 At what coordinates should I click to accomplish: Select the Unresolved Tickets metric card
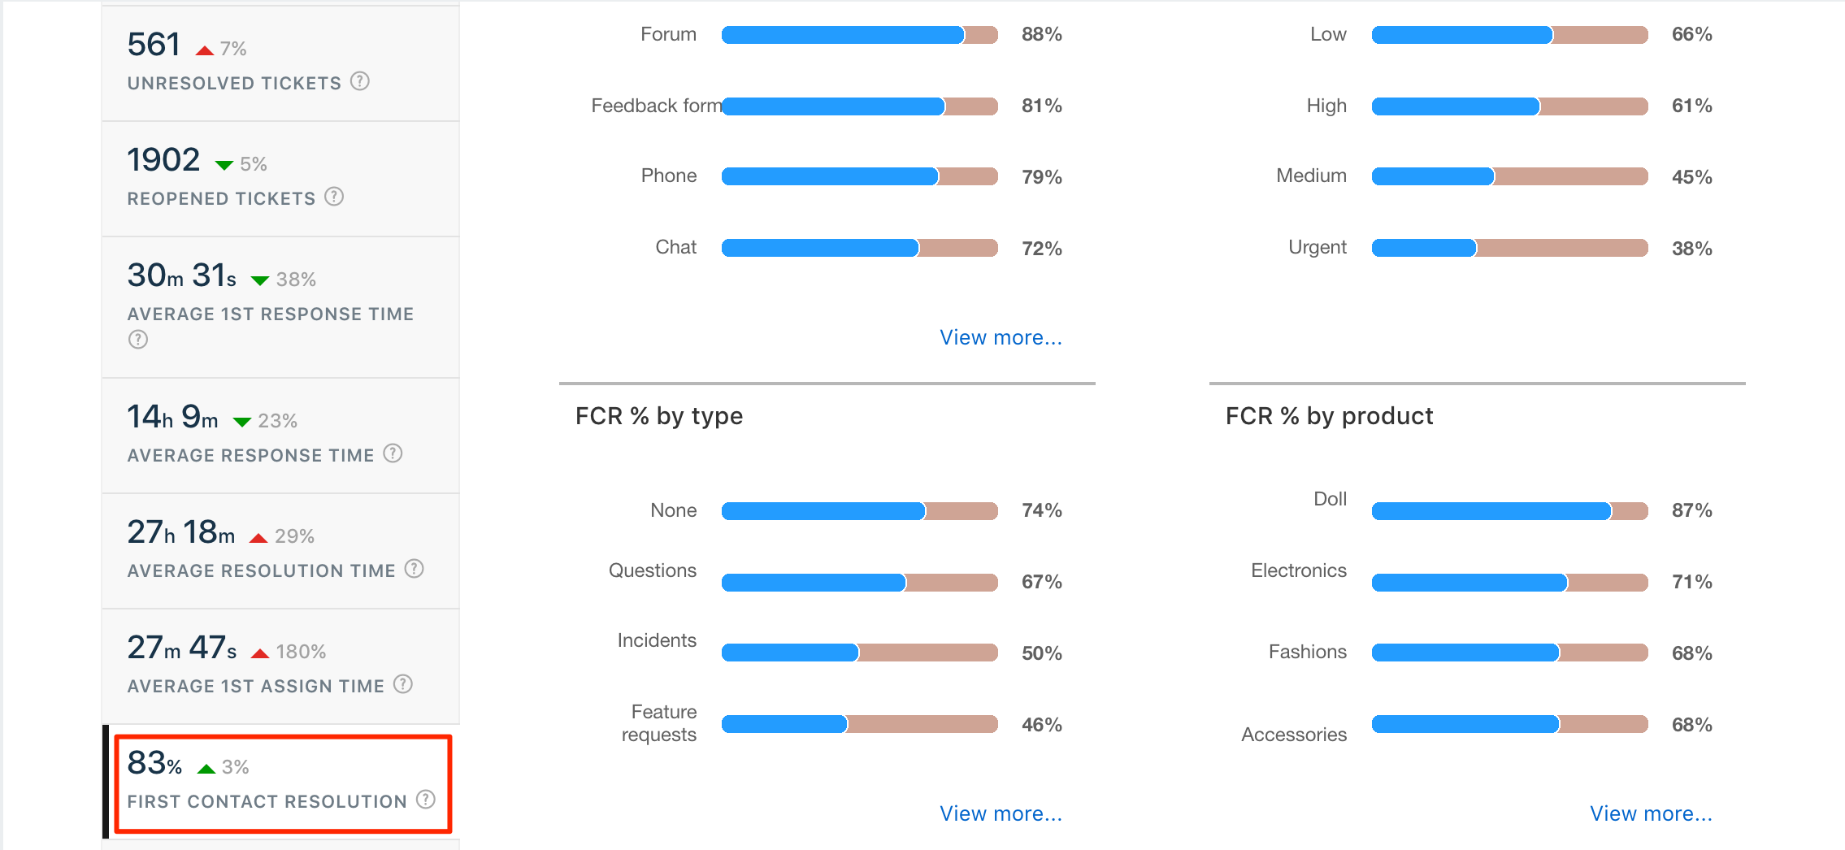coord(280,63)
